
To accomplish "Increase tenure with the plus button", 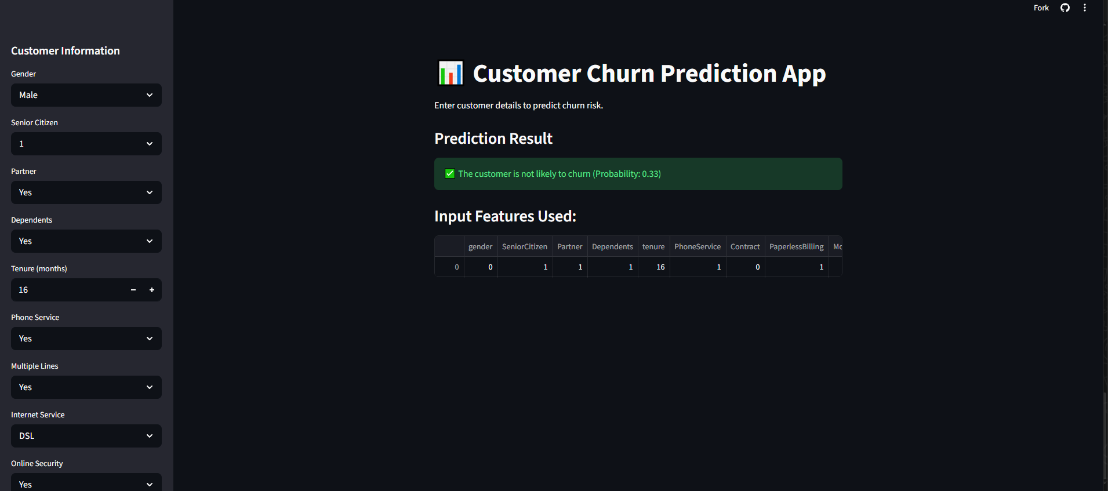I will 152,290.
